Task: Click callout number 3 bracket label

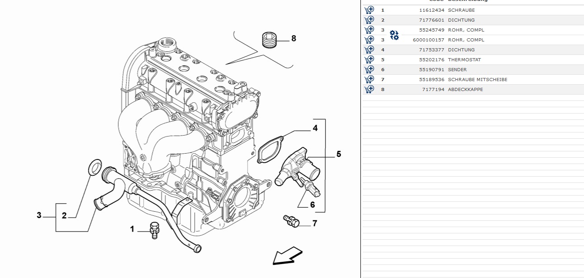Action: click(39, 215)
